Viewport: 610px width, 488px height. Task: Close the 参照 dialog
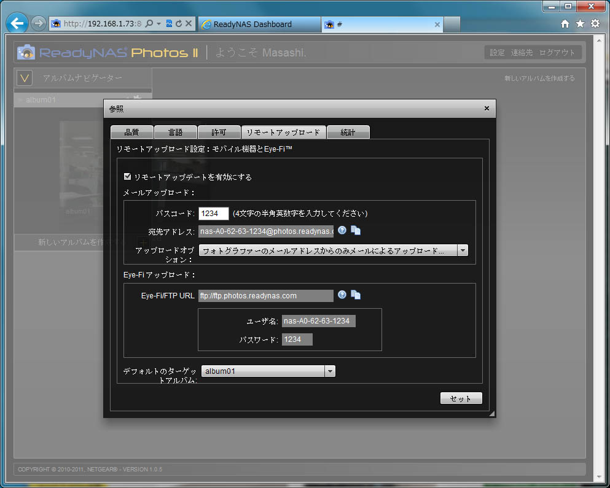pyautogui.click(x=487, y=108)
